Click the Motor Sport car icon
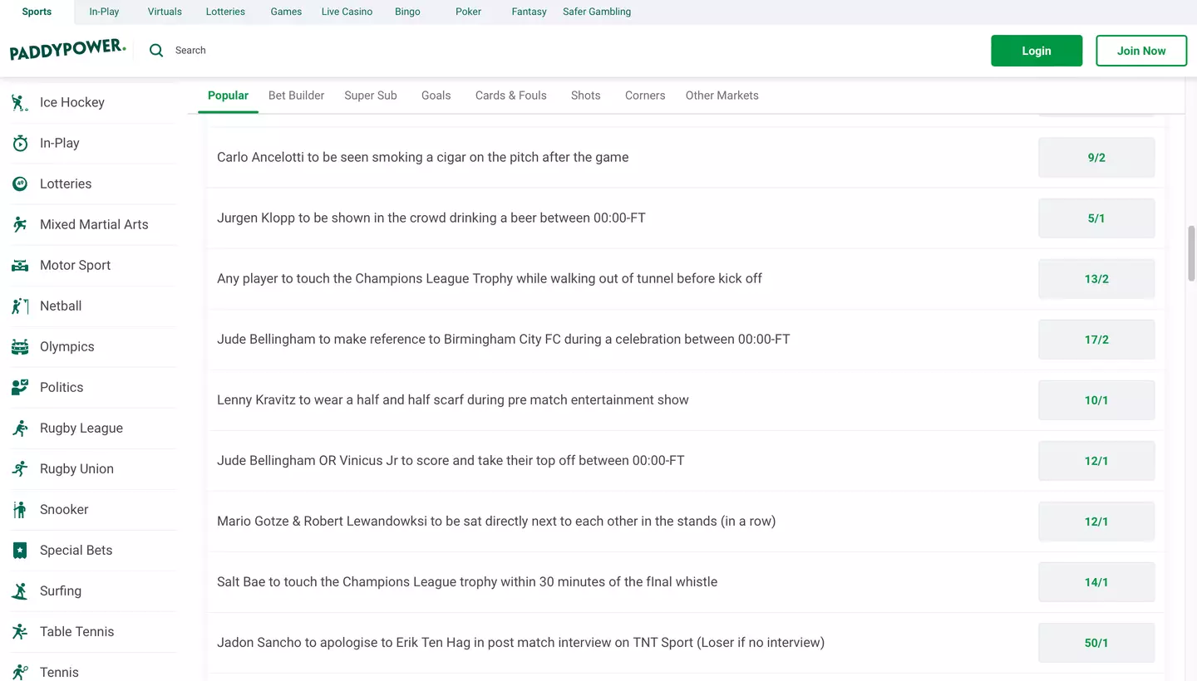The image size is (1197, 681). 20,266
